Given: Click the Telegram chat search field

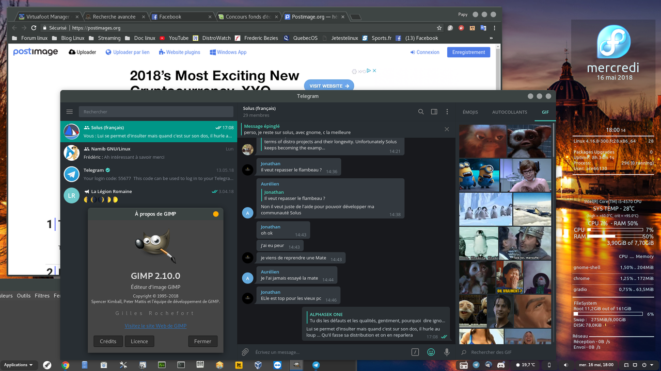Looking at the screenshot, I should pos(156,112).
